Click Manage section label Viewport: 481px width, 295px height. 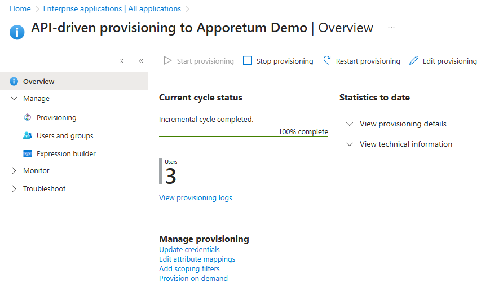(36, 99)
